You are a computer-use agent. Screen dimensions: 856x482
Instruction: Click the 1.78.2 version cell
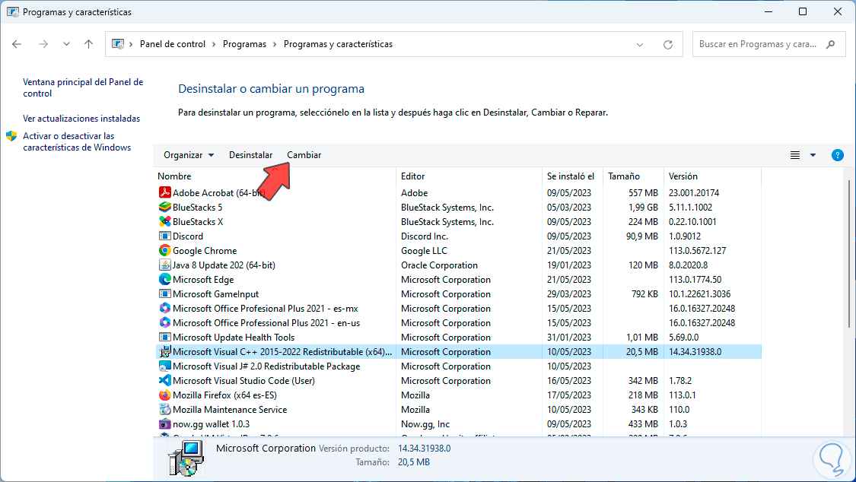pos(680,381)
